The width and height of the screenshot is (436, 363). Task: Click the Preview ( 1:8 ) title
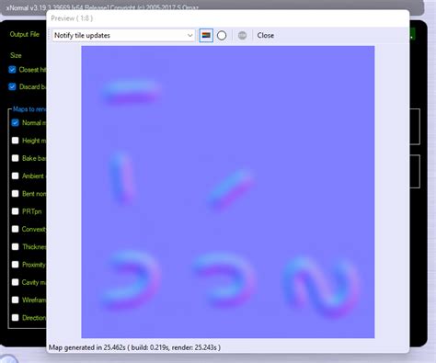72,18
